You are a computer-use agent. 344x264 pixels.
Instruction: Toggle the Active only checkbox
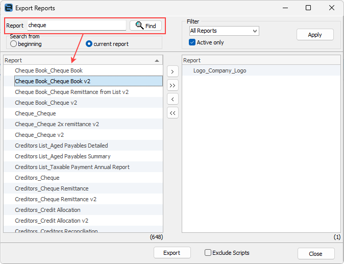click(192, 42)
